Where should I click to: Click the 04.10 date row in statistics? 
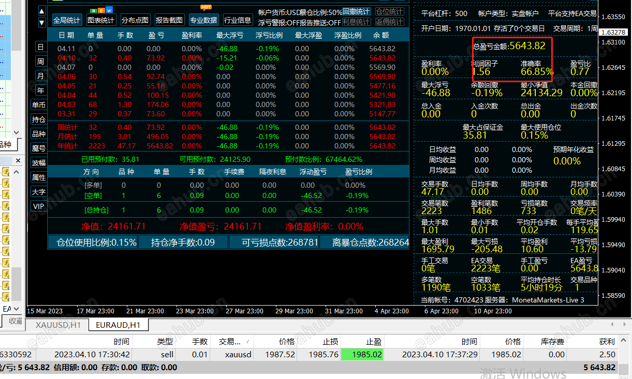227,58
